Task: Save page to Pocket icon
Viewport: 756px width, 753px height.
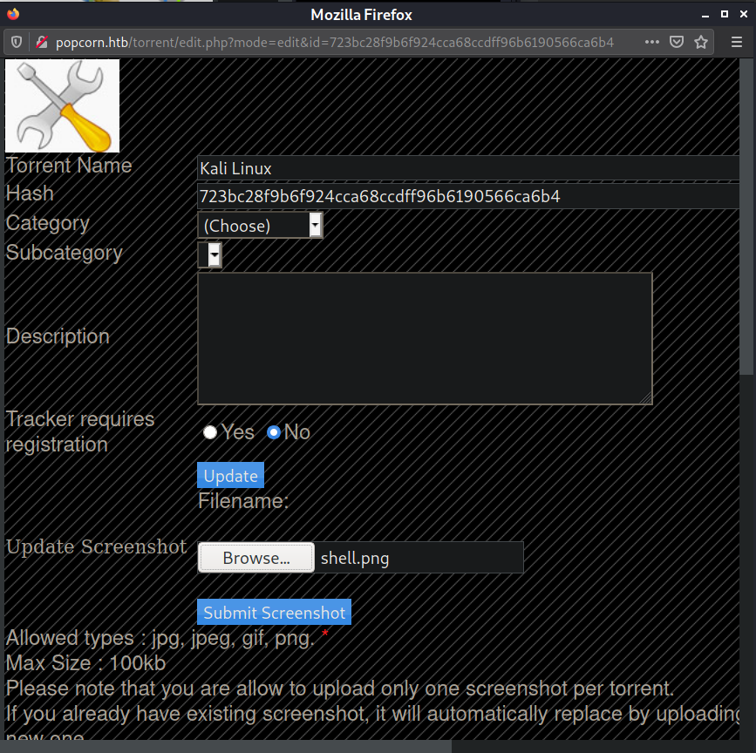Action: tap(677, 43)
